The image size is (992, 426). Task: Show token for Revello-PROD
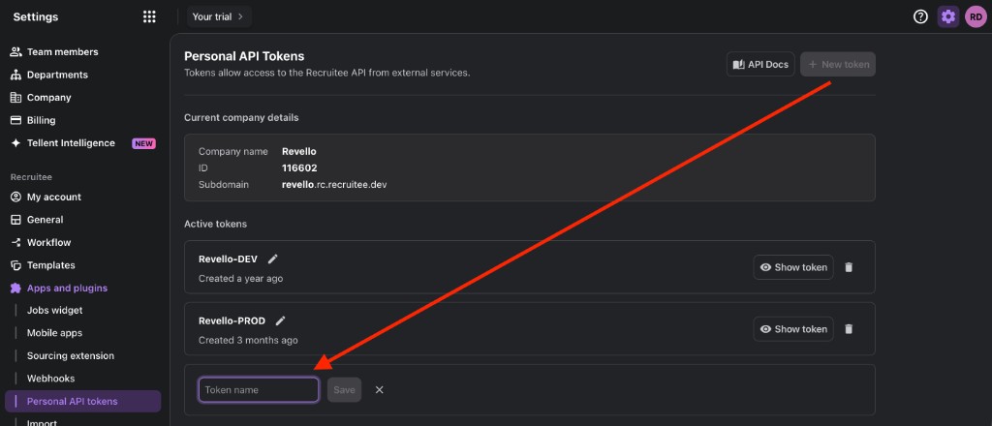tap(793, 329)
